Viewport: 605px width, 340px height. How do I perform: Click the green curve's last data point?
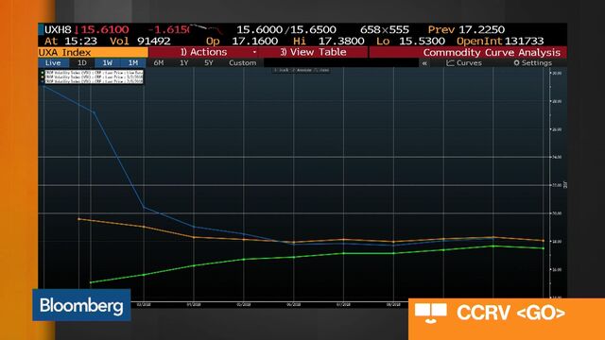544,248
